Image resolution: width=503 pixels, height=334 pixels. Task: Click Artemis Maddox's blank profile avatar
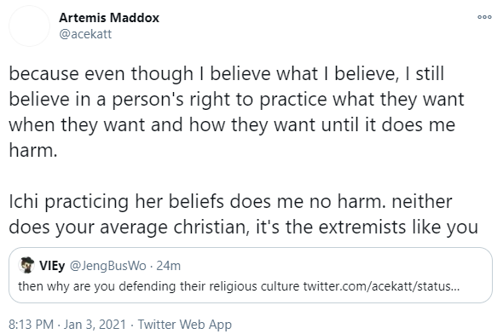[x=29, y=26]
